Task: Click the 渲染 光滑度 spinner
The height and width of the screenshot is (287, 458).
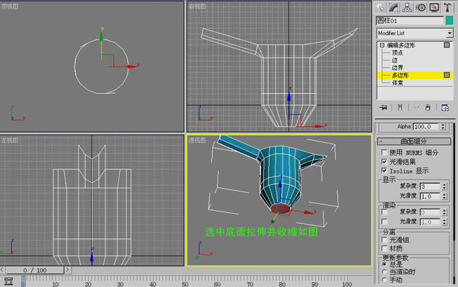Action: coord(444,221)
